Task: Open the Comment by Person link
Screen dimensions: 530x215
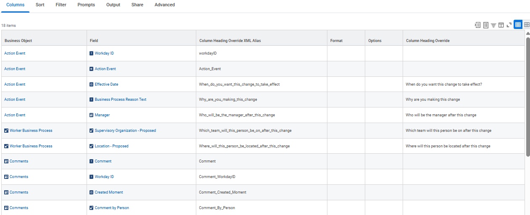Action: pos(112,208)
